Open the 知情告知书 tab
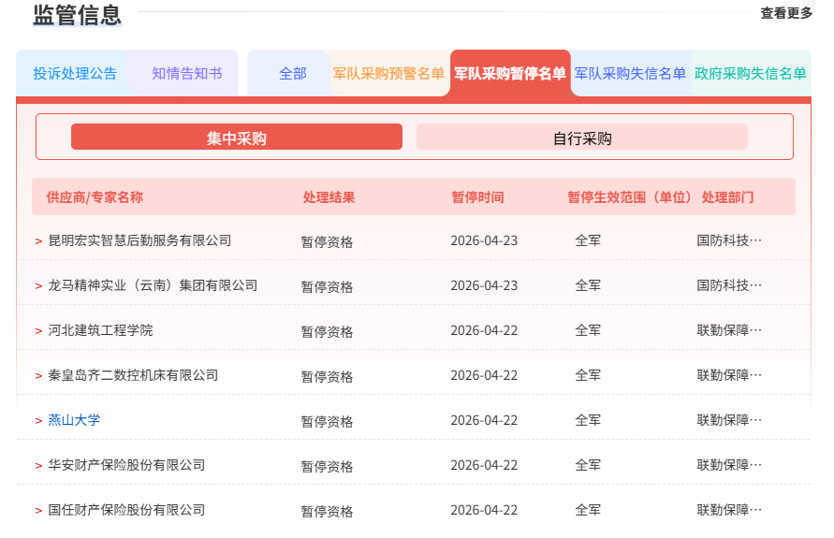 pos(187,73)
